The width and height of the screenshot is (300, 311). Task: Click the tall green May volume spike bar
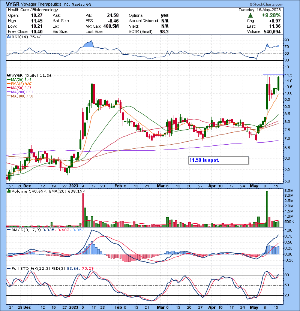point(267,209)
